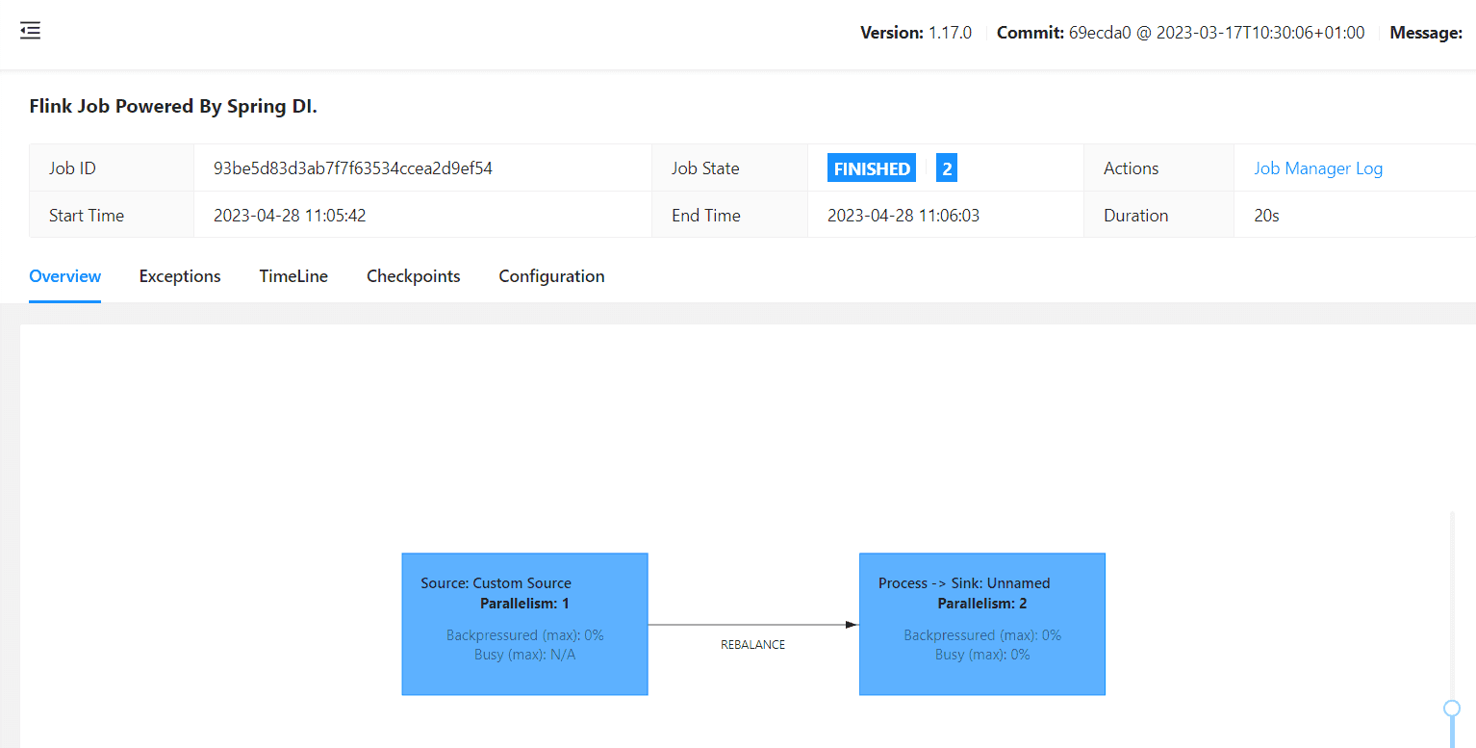Open the Overview tab

(x=65, y=276)
